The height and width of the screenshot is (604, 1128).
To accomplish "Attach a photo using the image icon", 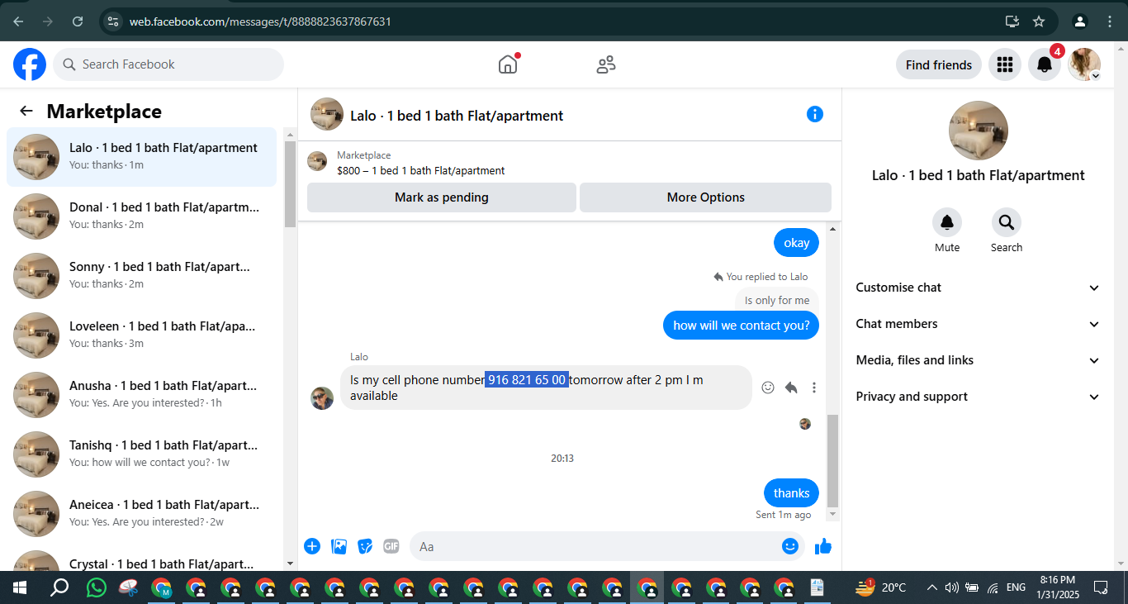I will (339, 545).
